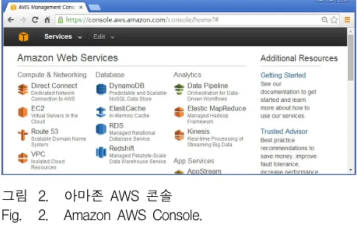Open the Services dropdown menu
This screenshot has height=238, width=357.
[63, 37]
